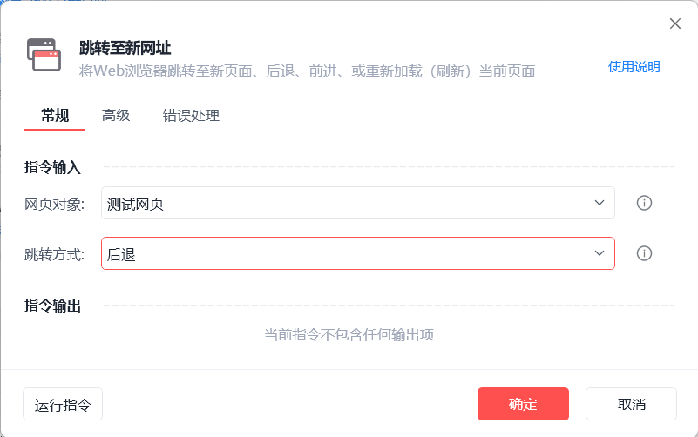Go to the 错误处理 tab
The image size is (698, 437).
click(191, 115)
